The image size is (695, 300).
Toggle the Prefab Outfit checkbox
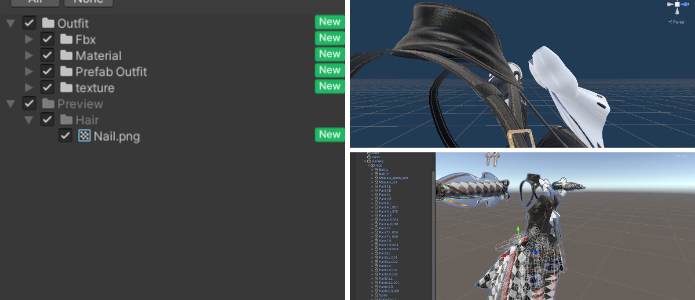pyautogui.click(x=47, y=72)
